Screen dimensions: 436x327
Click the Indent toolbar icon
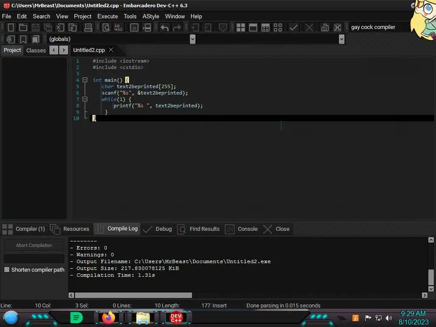click(195, 27)
